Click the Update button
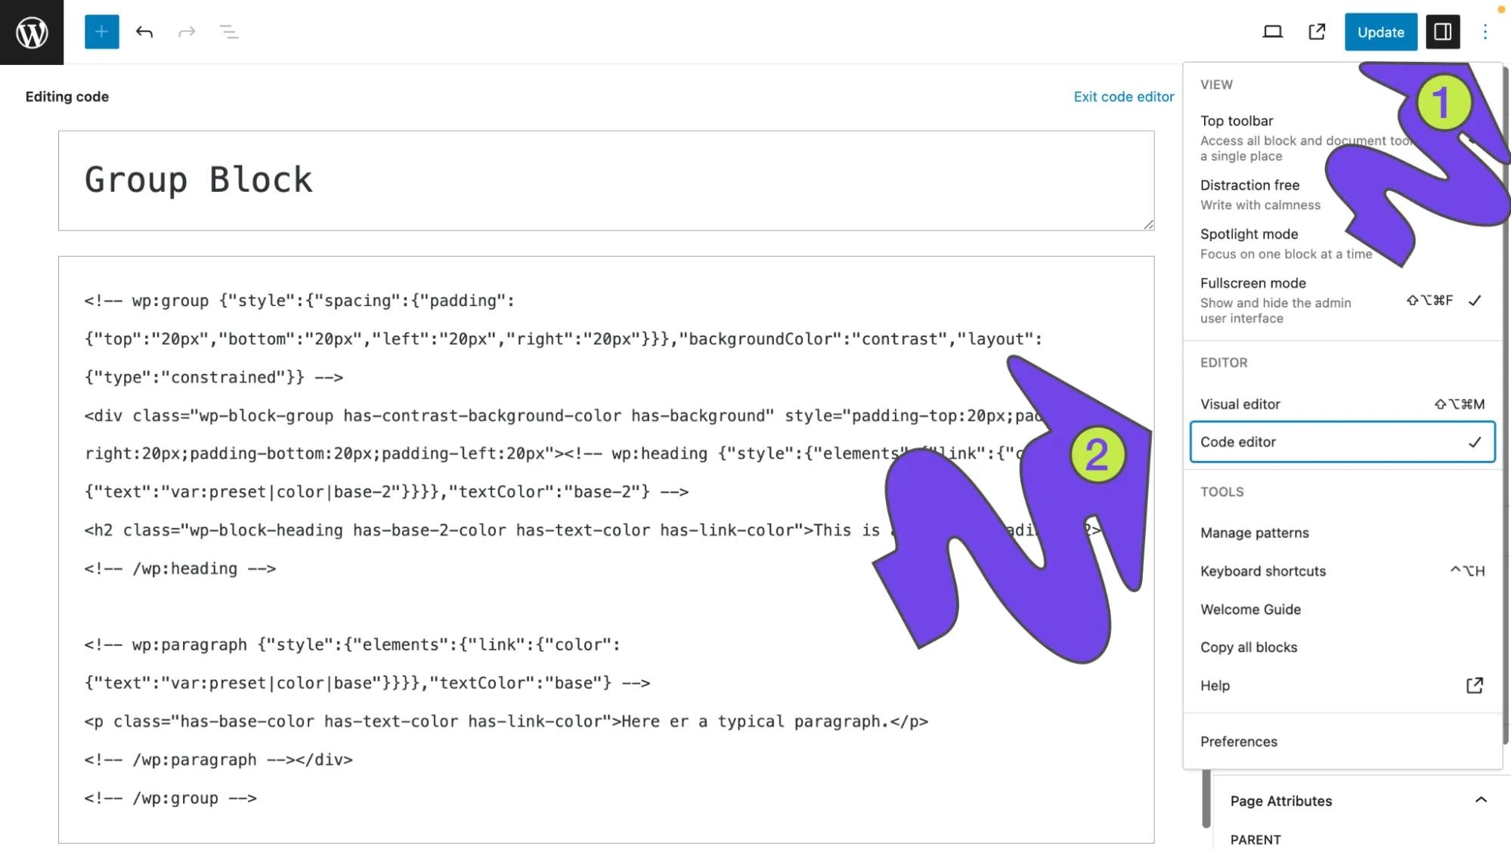1511x850 pixels. pos(1380,32)
